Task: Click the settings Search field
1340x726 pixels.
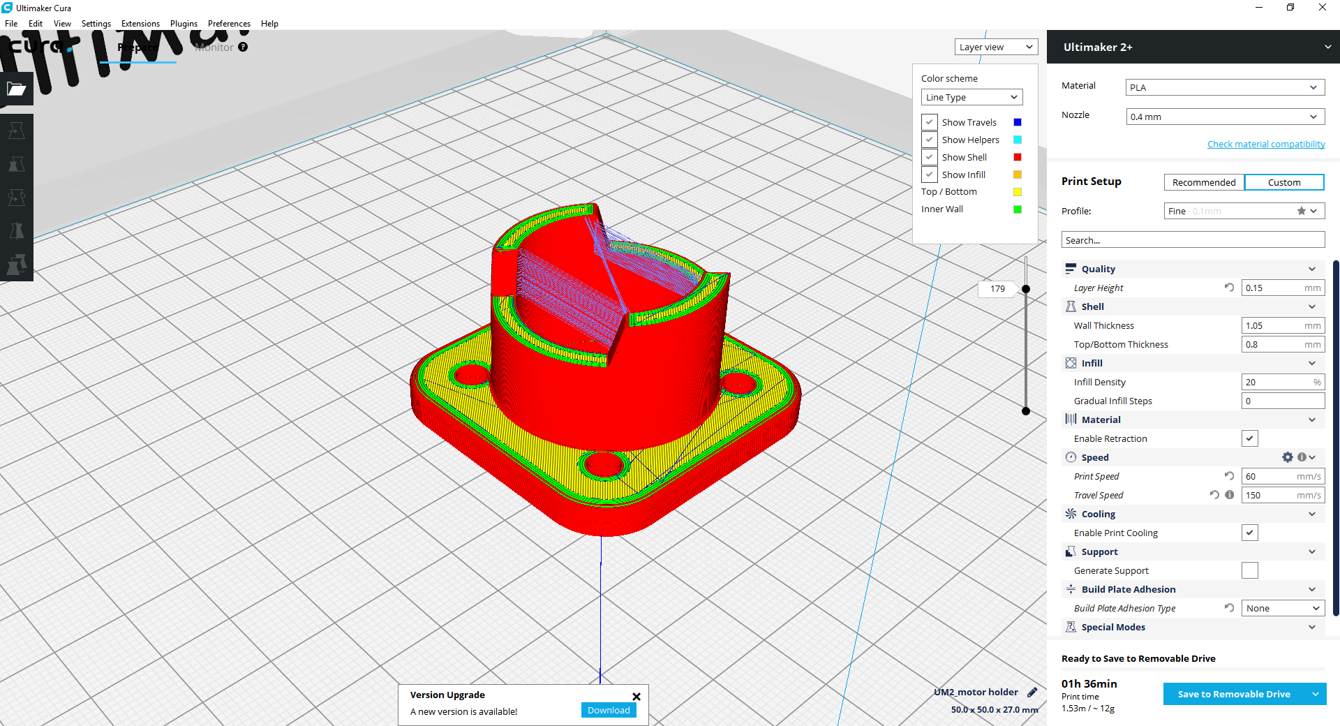Action: [x=1193, y=240]
